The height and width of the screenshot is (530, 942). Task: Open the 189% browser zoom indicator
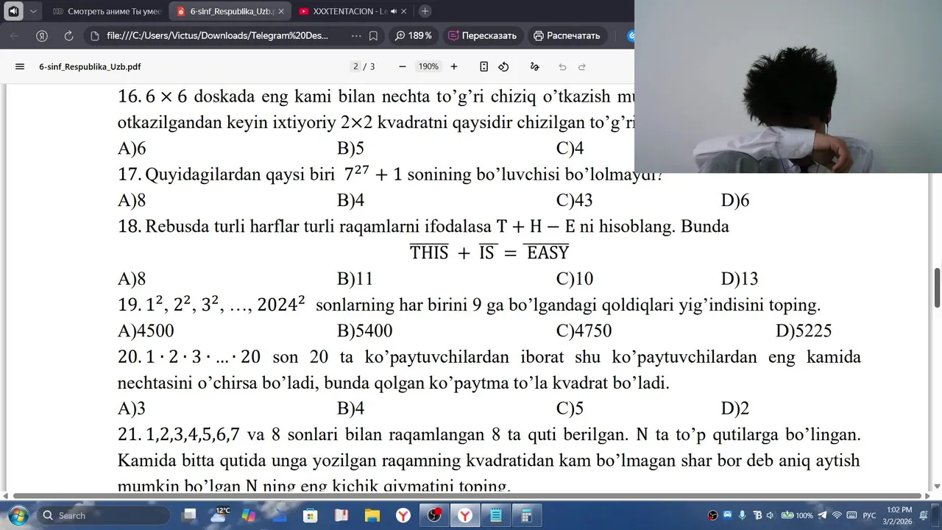414,35
